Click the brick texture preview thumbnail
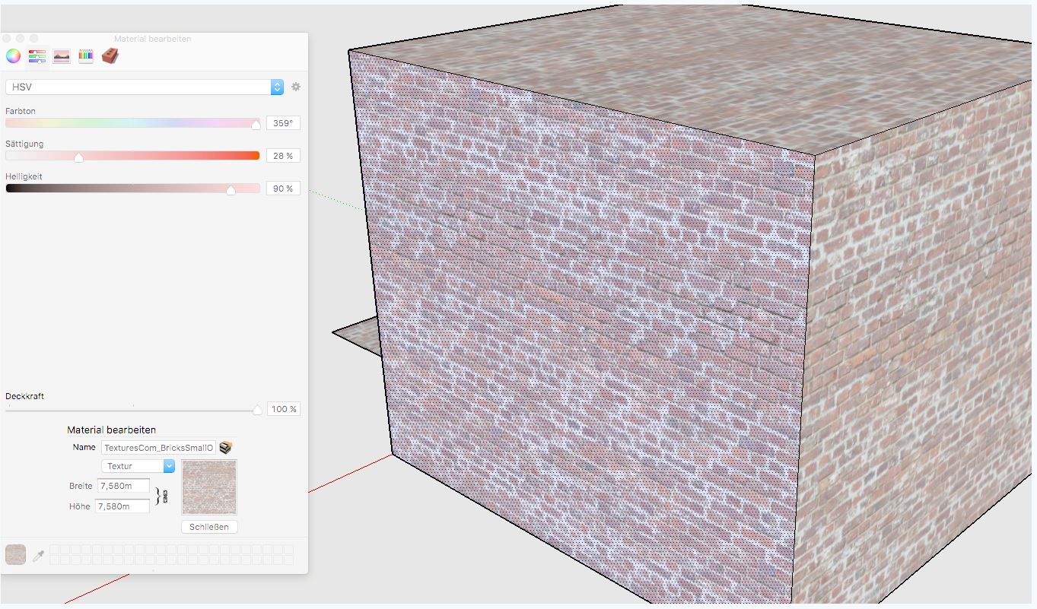1037x609 pixels. click(x=209, y=487)
